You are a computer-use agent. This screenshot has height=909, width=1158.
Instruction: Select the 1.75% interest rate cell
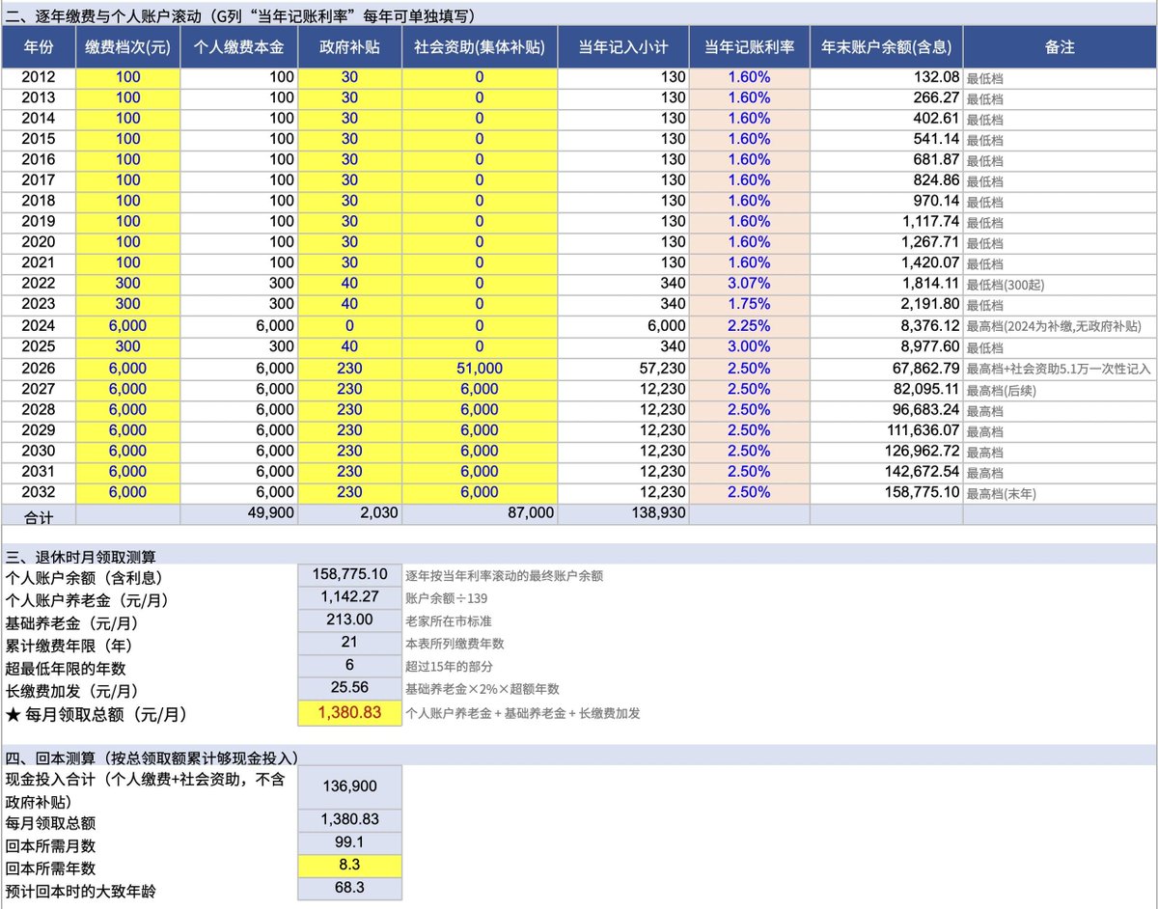[x=749, y=305]
